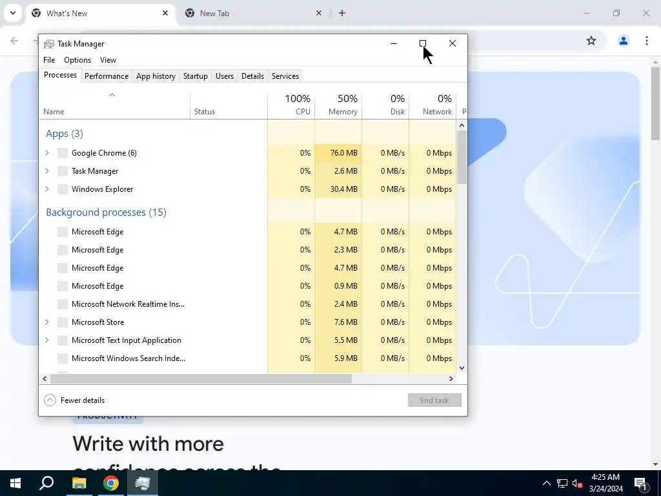
Task: Expand the Google Chrome (6) process group
Action: pyautogui.click(x=46, y=153)
